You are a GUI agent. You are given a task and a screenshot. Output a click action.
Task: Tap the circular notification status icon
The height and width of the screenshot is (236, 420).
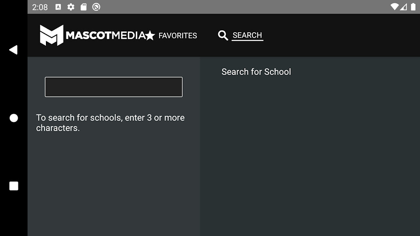tap(96, 7)
